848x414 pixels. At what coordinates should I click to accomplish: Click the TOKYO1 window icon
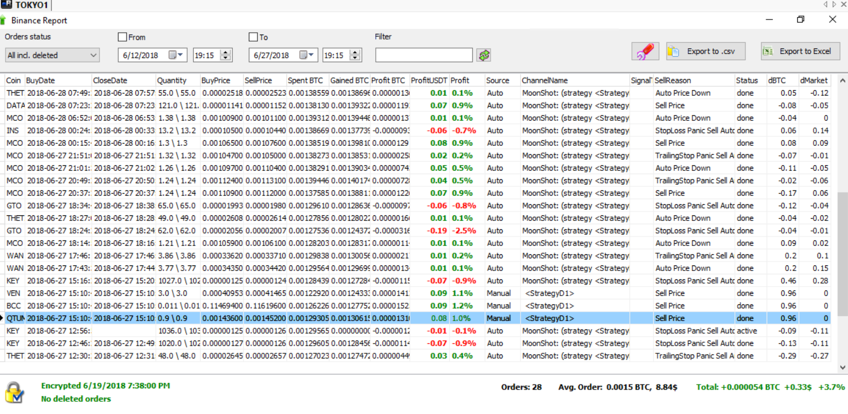(6, 6)
